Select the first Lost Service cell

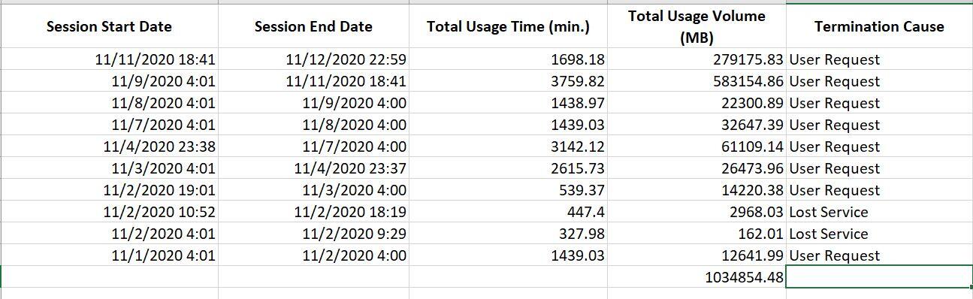(879, 212)
